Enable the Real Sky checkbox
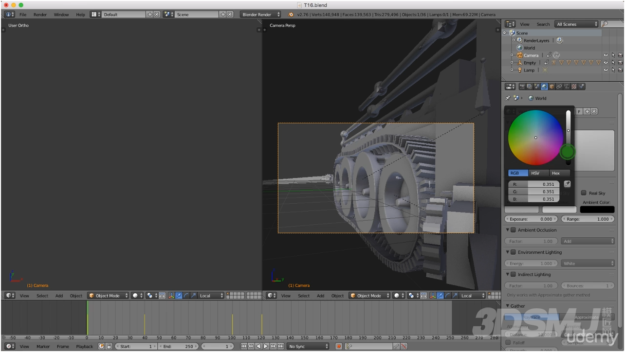The image size is (625, 352). click(584, 193)
